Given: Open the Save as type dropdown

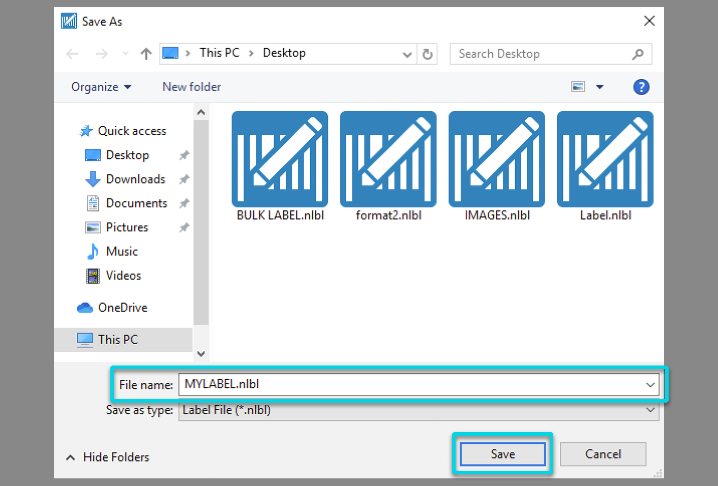Looking at the screenshot, I should 650,410.
